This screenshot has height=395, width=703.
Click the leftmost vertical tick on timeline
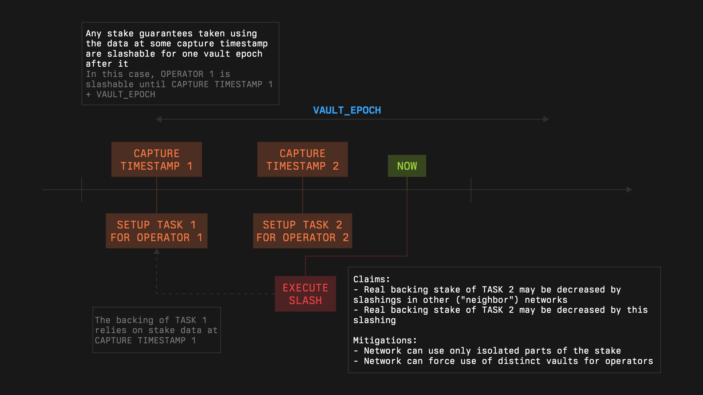tap(82, 189)
